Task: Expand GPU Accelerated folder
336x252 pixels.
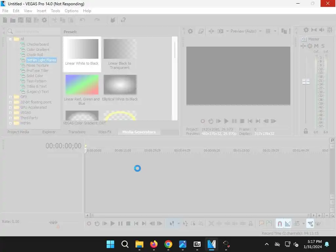Action: pyautogui.click(x=10, y=107)
